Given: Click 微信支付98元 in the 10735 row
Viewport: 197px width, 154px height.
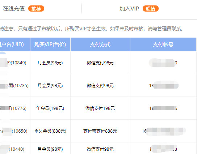Looking at the screenshot, I should coord(100,86).
